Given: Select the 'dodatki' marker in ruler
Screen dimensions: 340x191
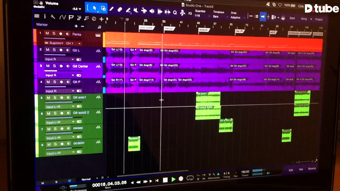Looking at the screenshot, I should [204, 30].
